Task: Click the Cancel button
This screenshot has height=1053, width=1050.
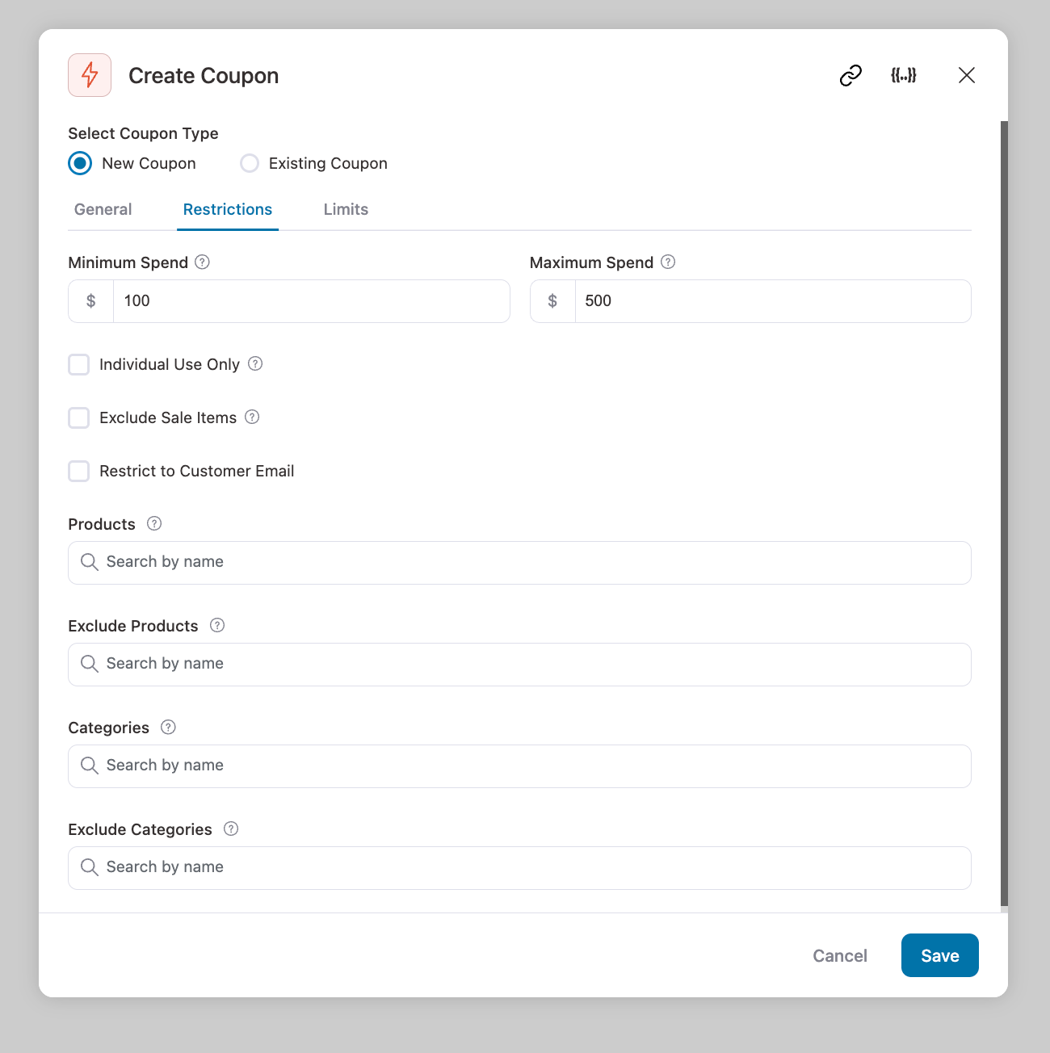Action: 840,955
